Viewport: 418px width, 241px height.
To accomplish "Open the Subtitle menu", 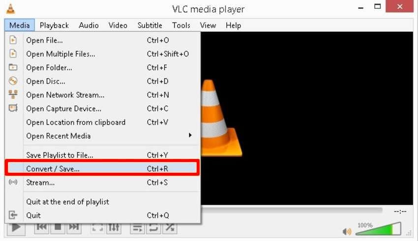I will tap(150, 26).
